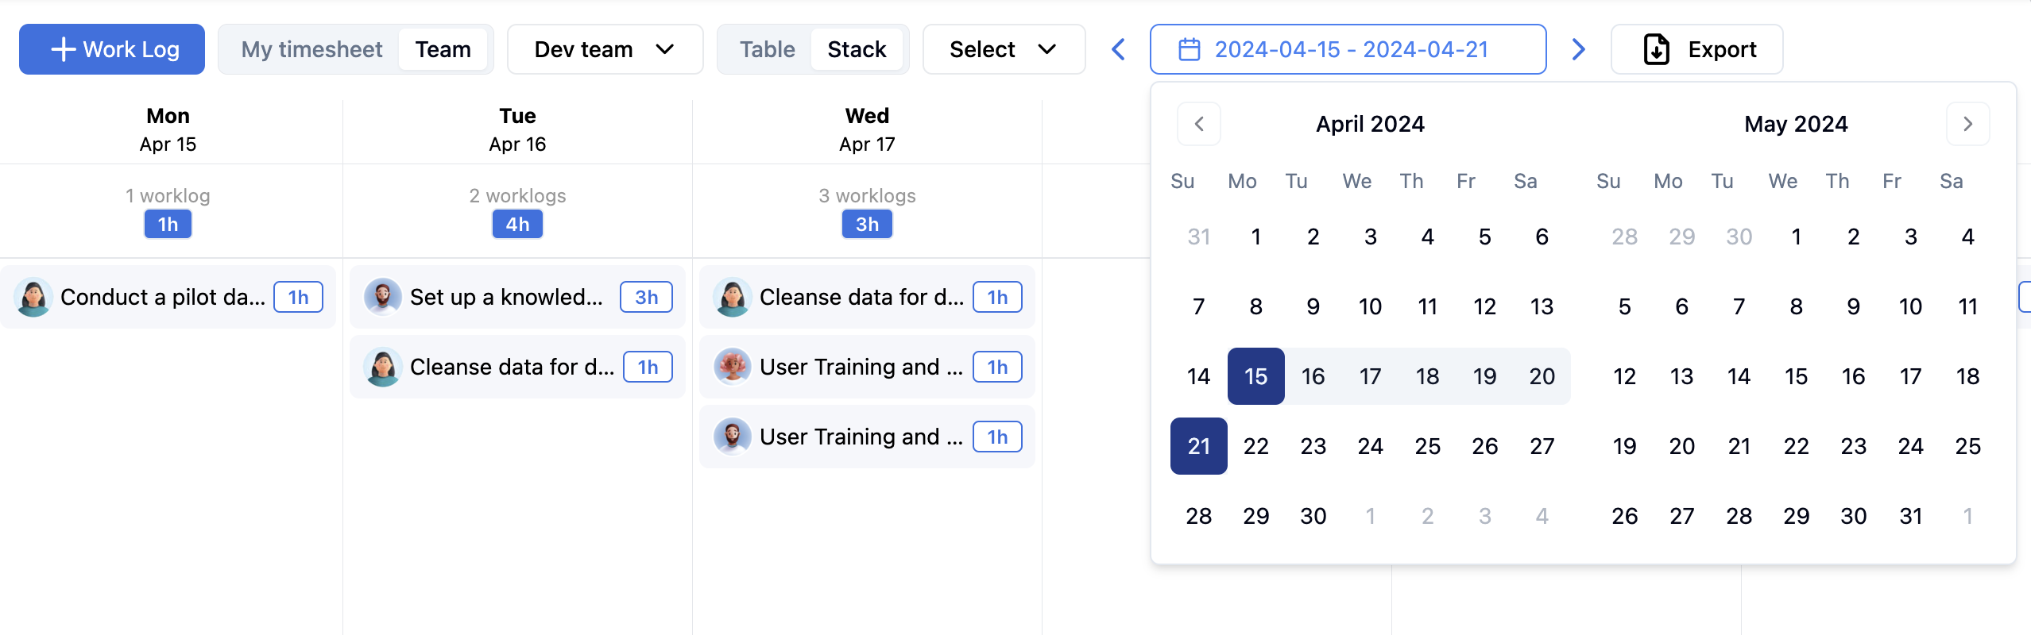Select the Stack layout tab
This screenshot has width=2031, height=635.
click(856, 49)
